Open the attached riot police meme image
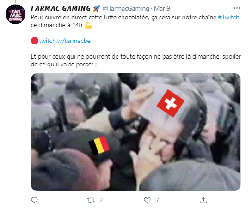 tap(135, 132)
